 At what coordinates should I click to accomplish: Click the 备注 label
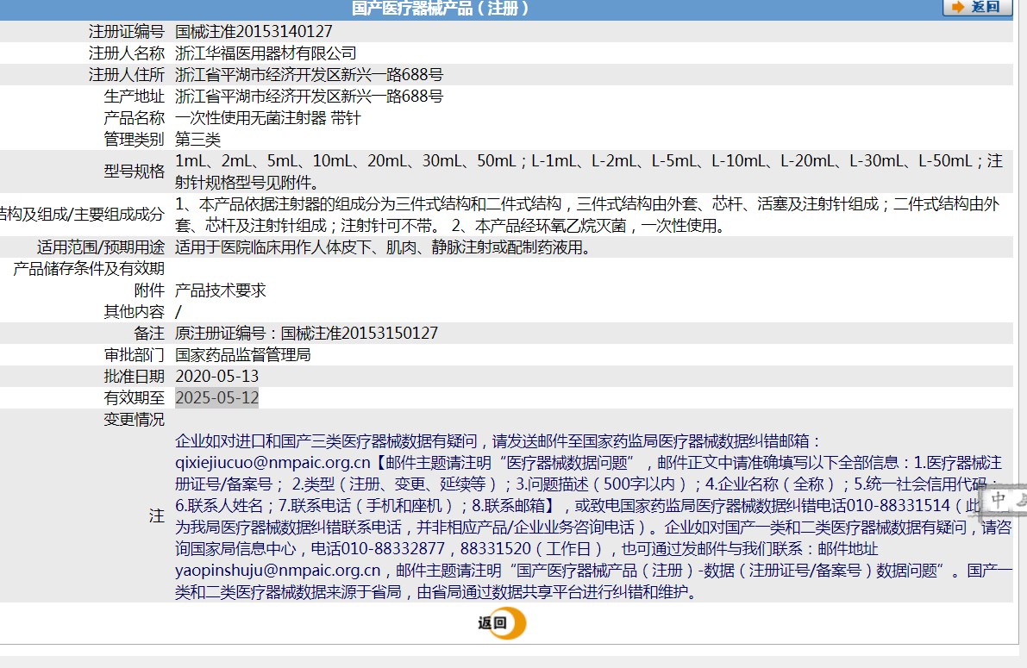click(x=149, y=334)
